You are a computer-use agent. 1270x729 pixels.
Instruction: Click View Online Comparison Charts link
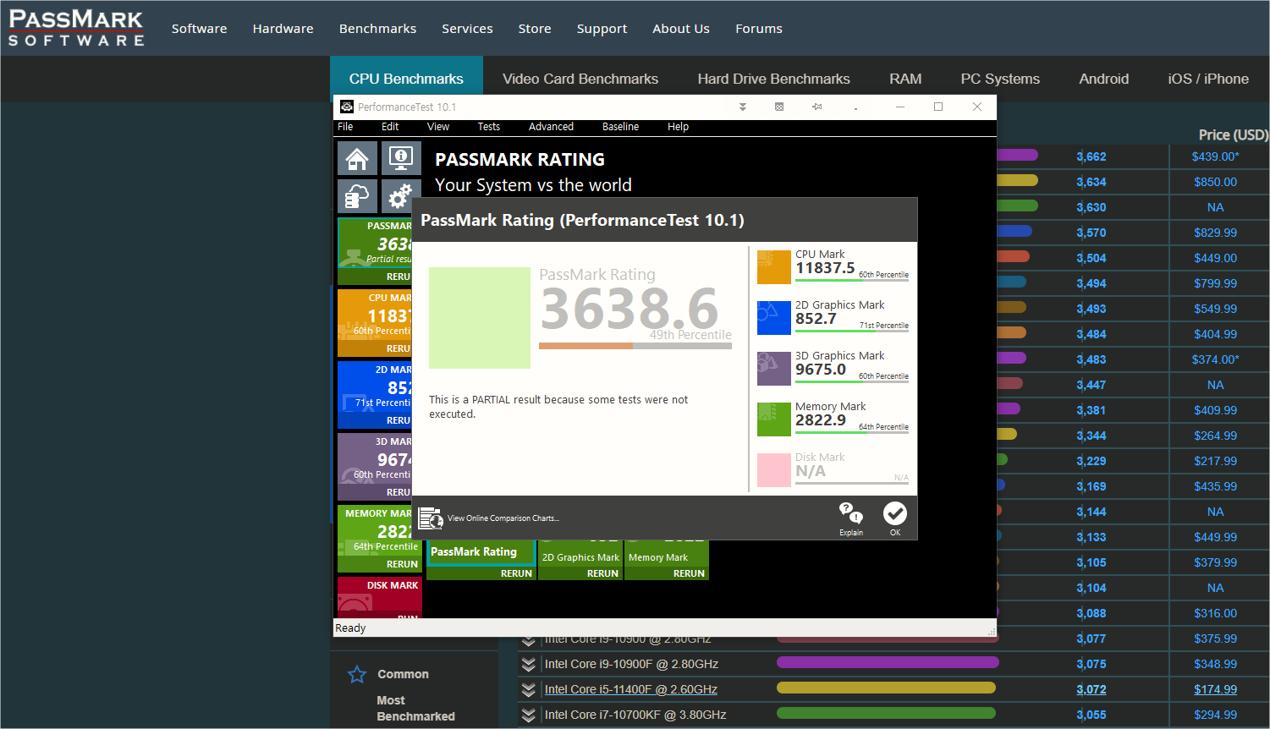point(503,518)
